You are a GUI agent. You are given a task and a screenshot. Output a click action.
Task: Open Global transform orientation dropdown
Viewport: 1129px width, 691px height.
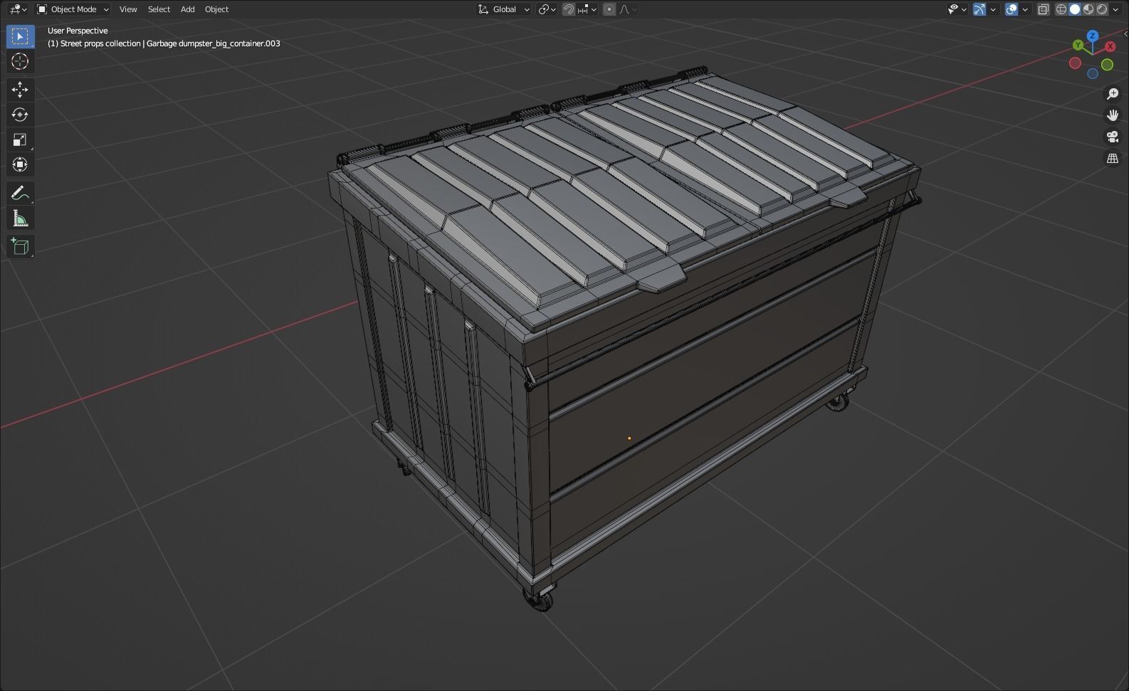pyautogui.click(x=504, y=9)
